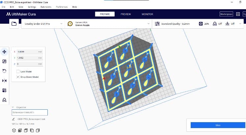Switch to right side view cube

[38, 130]
